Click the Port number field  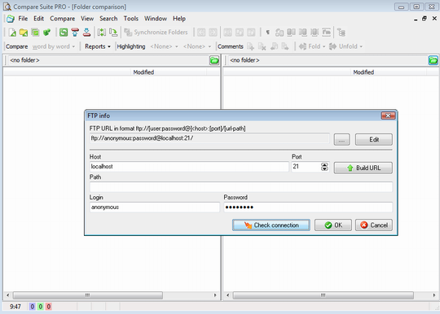[x=306, y=167]
